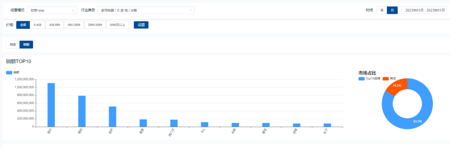Click the 经营模式 dropdown chevron arrow
This screenshot has width=450, height=149.
[x=73, y=11]
